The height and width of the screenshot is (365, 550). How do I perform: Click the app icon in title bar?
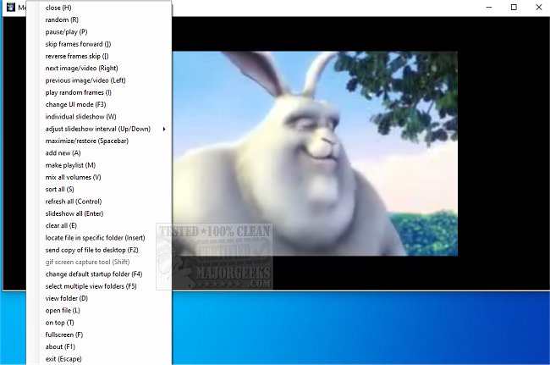10,7
